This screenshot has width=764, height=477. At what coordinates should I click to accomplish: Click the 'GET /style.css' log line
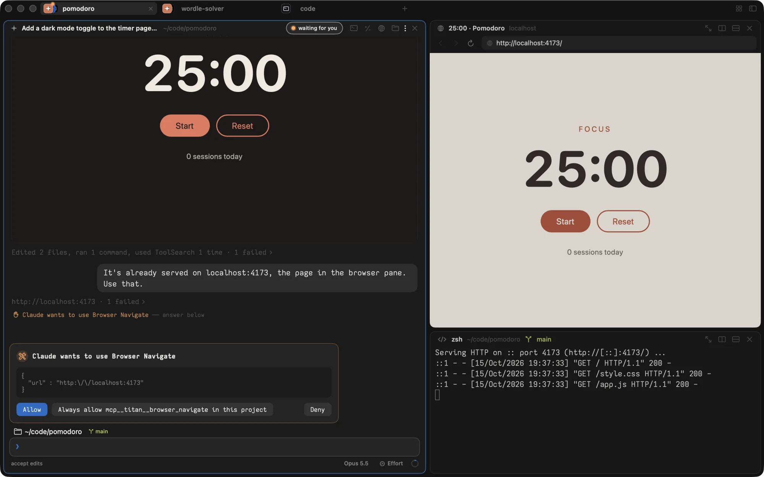(x=573, y=374)
